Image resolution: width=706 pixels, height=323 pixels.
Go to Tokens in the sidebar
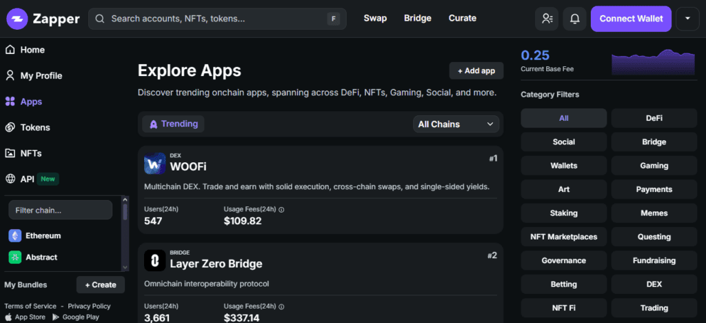point(34,127)
